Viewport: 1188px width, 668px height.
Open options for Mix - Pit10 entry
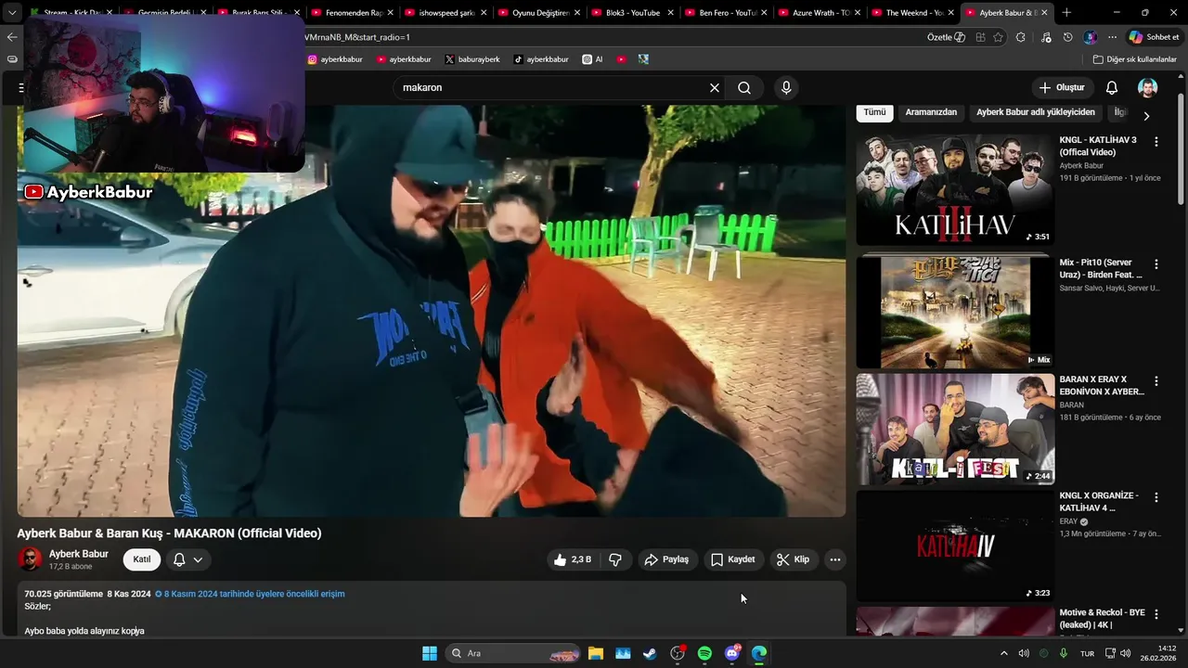pos(1156,263)
